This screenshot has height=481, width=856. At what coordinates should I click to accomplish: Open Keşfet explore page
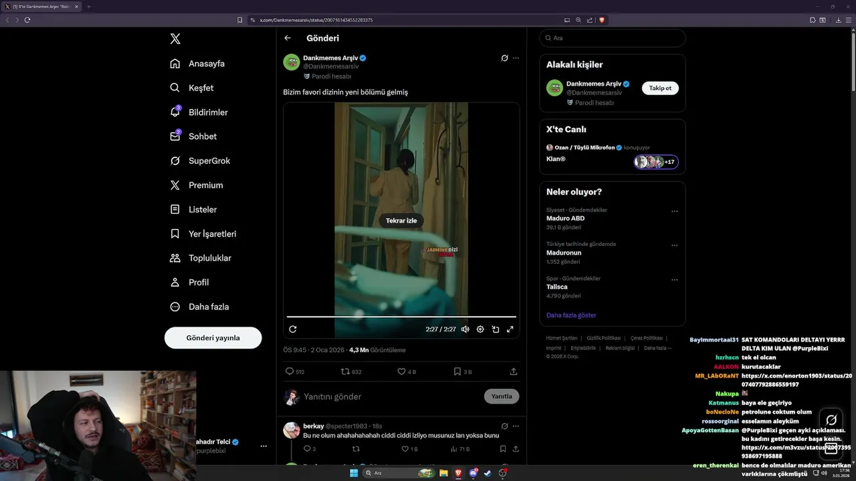192,88
